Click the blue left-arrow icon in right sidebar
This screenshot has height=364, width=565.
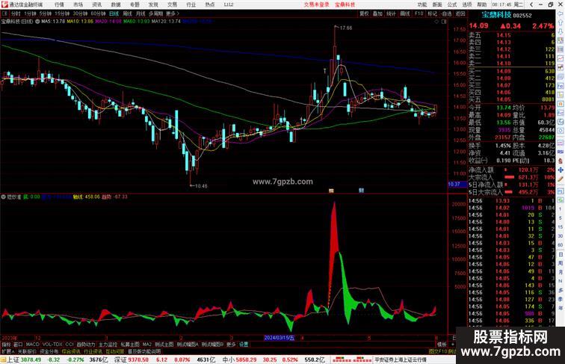[x=561, y=13]
